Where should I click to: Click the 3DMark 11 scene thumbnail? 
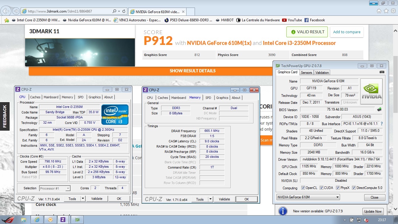coord(80,52)
